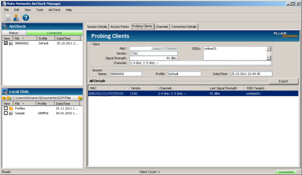Switch to Session Details tab
The width and height of the screenshot is (302, 175).
[x=97, y=27]
